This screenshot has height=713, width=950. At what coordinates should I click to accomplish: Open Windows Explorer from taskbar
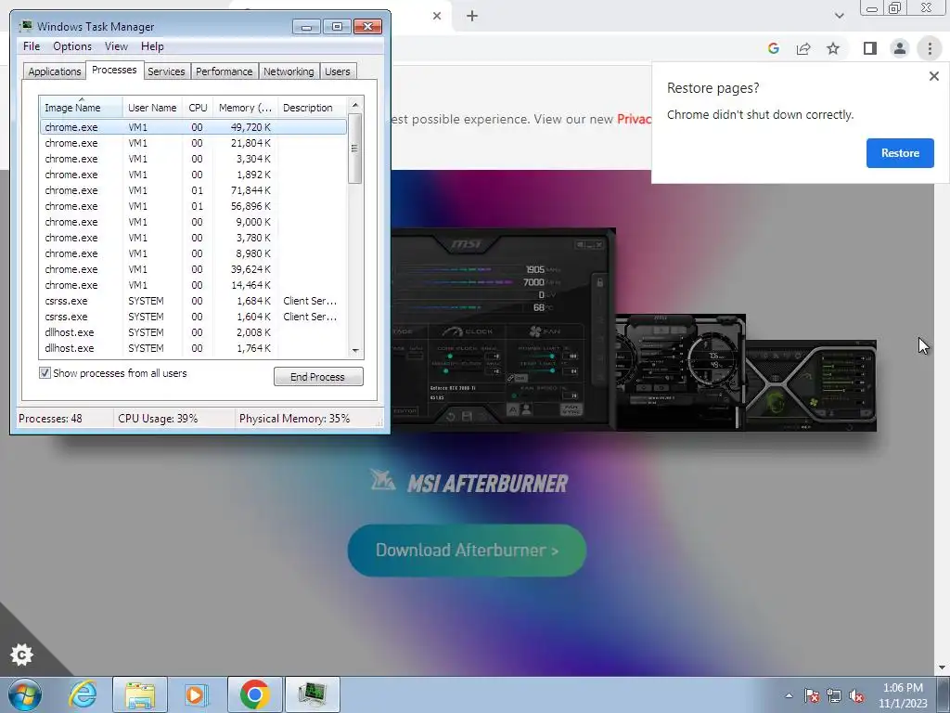(140, 694)
